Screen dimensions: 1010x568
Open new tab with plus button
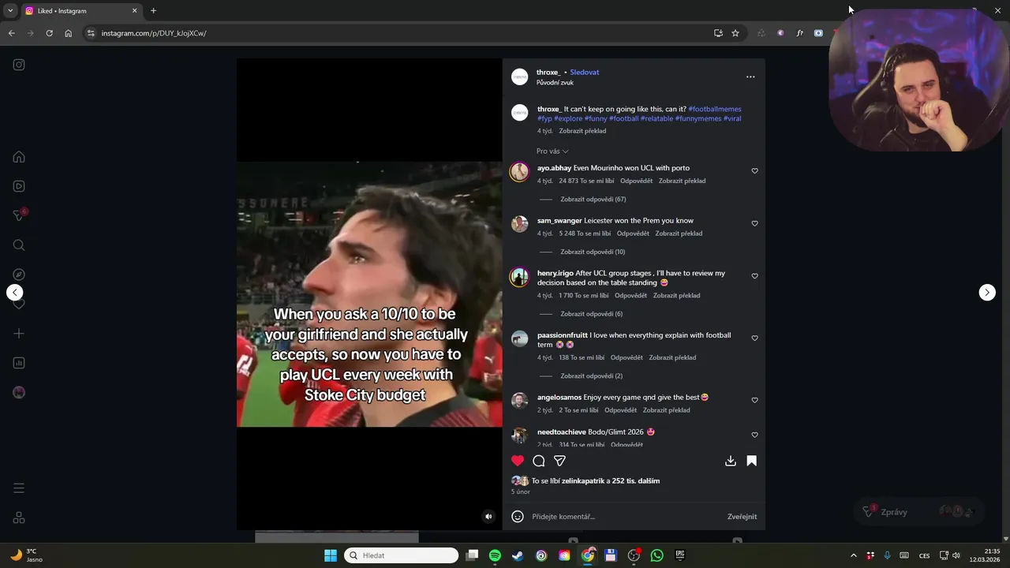click(153, 11)
